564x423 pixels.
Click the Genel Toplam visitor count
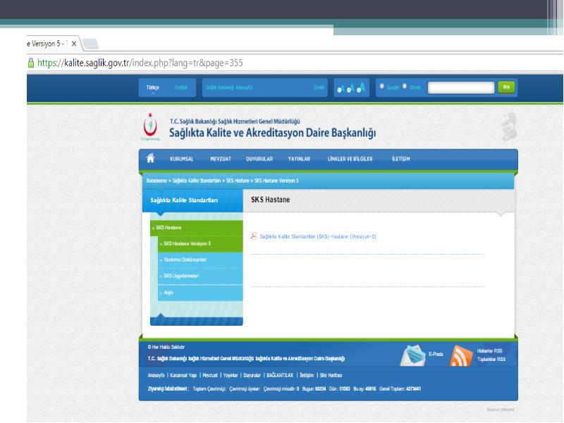pyautogui.click(x=400, y=389)
